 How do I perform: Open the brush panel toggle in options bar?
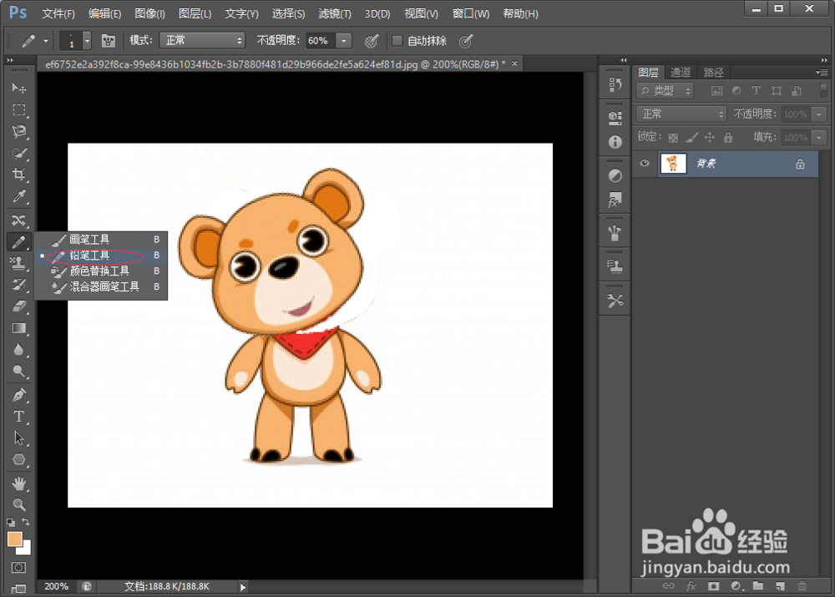(108, 40)
